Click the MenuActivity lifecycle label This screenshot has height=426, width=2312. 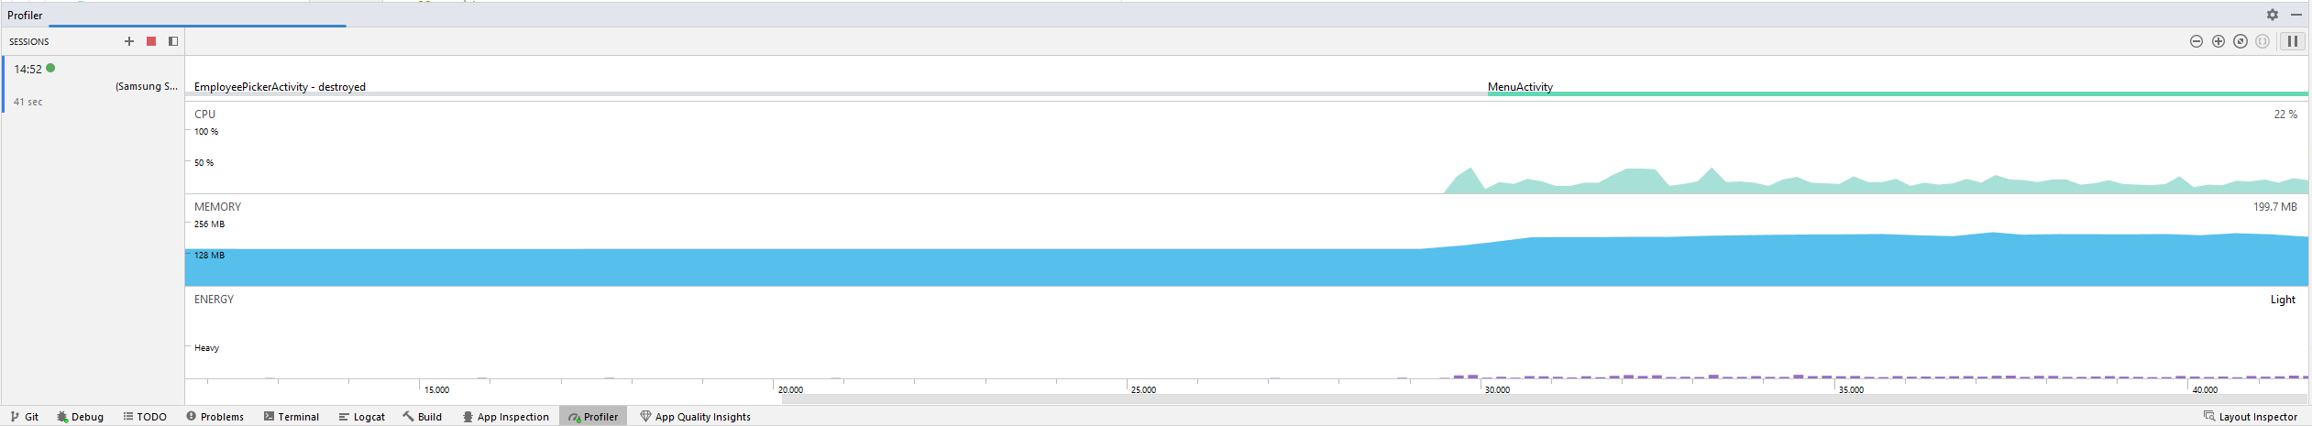(1520, 87)
